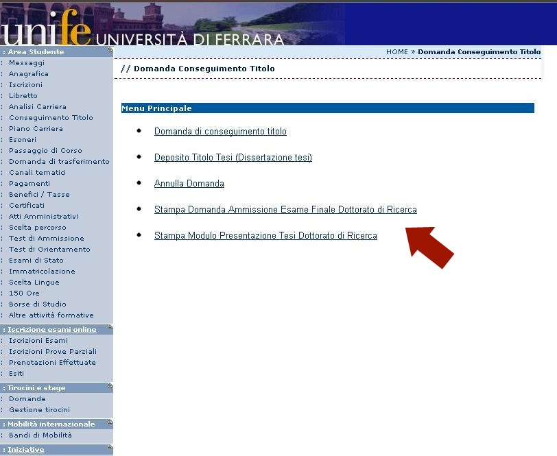Screen dimensions: 557x456
Task: Collapse the Area Studente section header
Action: point(36,52)
